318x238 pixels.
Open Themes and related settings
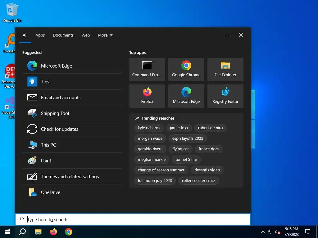[x=72, y=176]
